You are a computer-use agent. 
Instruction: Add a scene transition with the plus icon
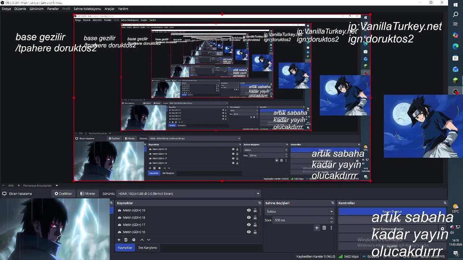point(317,228)
